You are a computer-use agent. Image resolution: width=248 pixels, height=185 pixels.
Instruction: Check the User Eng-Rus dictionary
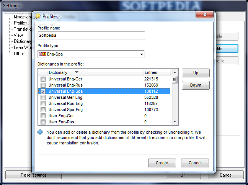(x=43, y=122)
